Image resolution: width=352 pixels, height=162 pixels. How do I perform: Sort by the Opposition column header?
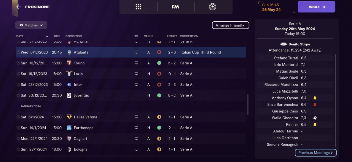click(x=73, y=36)
